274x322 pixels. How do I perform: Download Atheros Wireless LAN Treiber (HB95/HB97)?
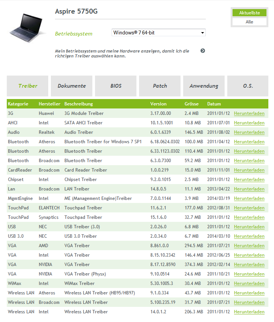(249, 293)
